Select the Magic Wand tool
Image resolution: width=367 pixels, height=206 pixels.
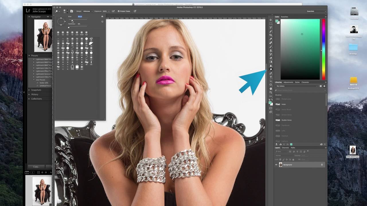click(271, 31)
